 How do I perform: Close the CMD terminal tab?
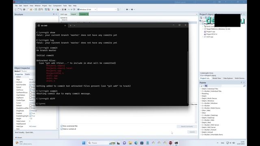tap(65, 26)
